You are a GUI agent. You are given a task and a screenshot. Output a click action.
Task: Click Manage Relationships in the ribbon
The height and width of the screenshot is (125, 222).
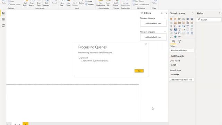(126, 3)
